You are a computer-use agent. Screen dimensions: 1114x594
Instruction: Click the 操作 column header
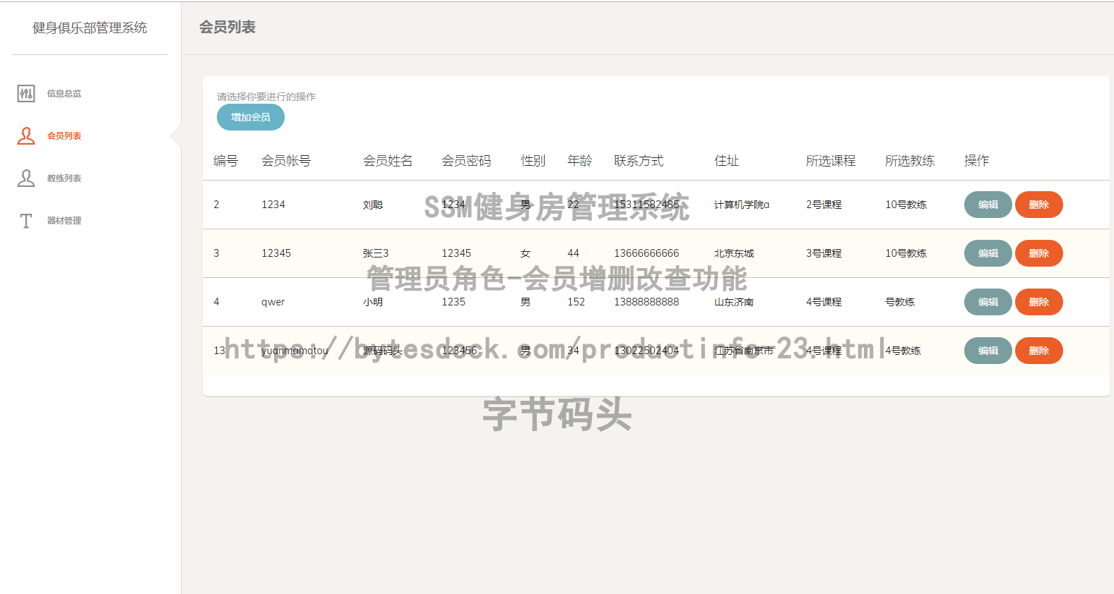coord(977,161)
